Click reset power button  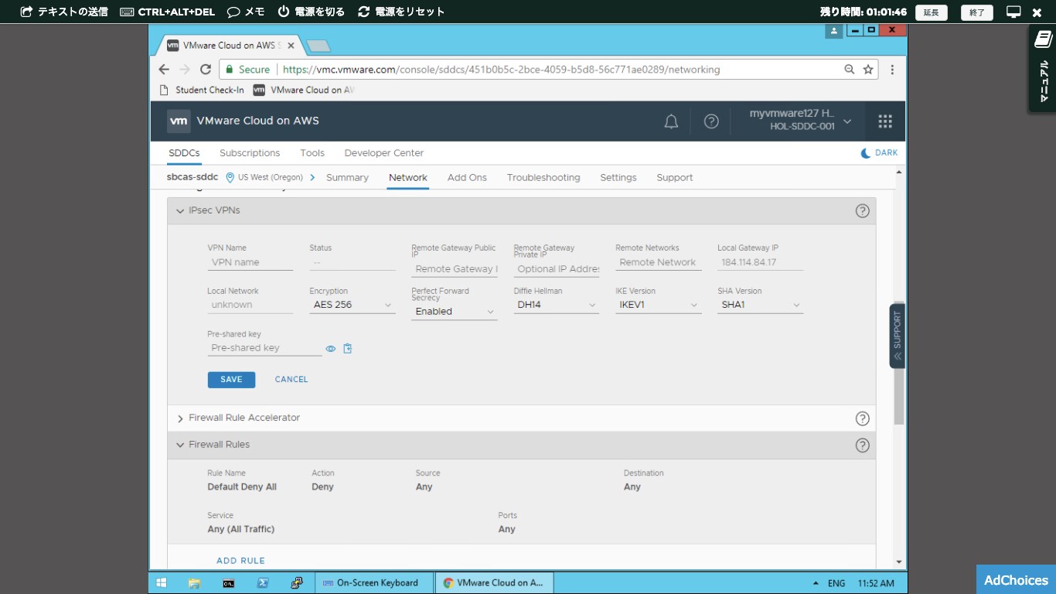point(401,12)
